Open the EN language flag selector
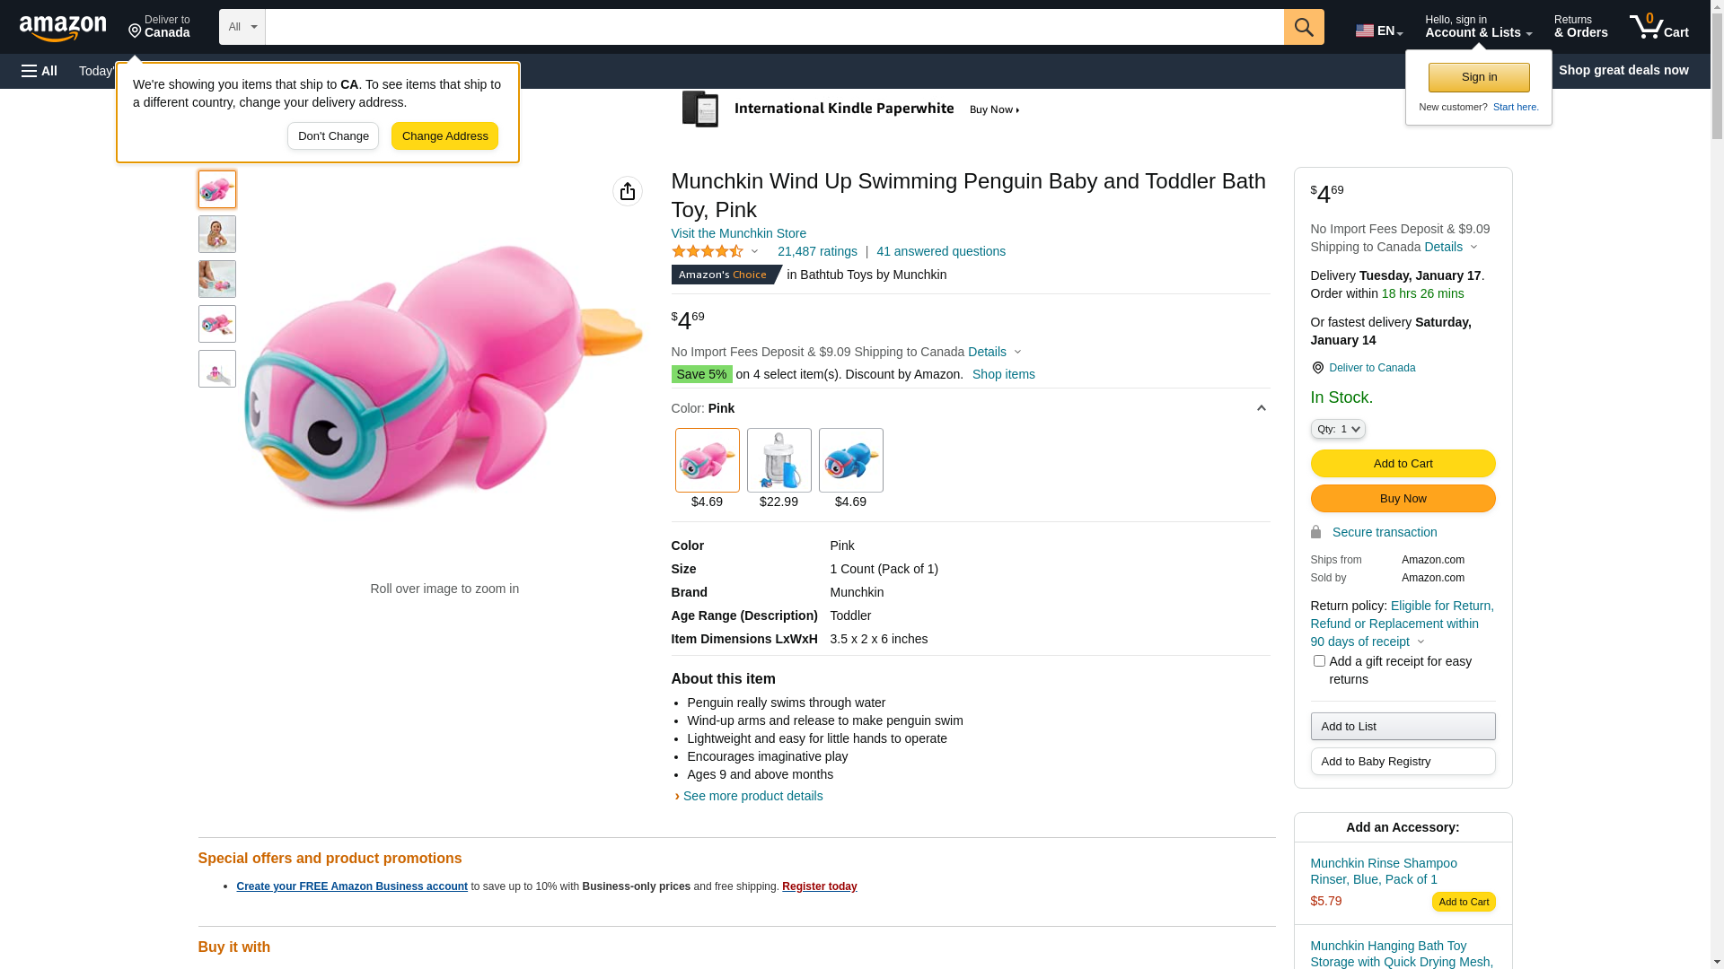This screenshot has height=969, width=1724. [x=1378, y=31]
